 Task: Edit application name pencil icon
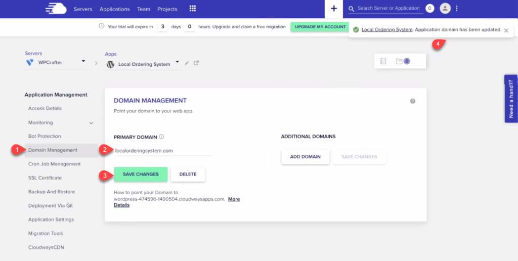pyautogui.click(x=187, y=63)
